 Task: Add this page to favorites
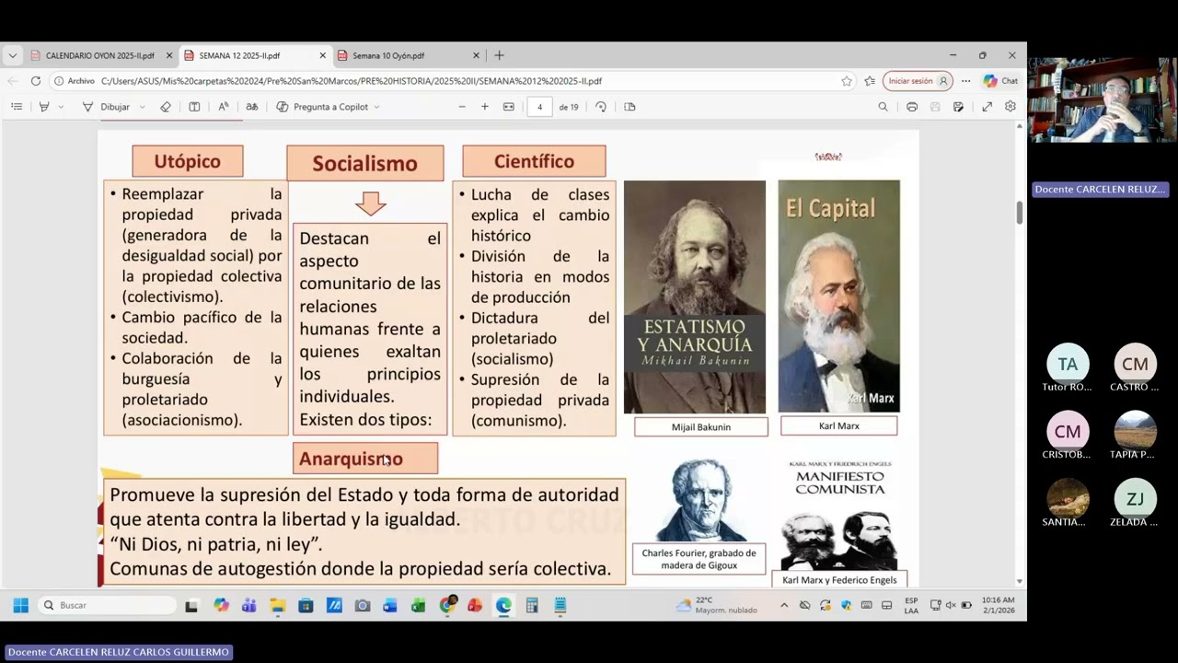[x=847, y=81]
